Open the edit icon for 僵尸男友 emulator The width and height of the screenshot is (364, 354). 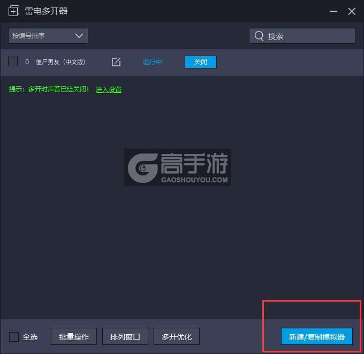click(116, 62)
